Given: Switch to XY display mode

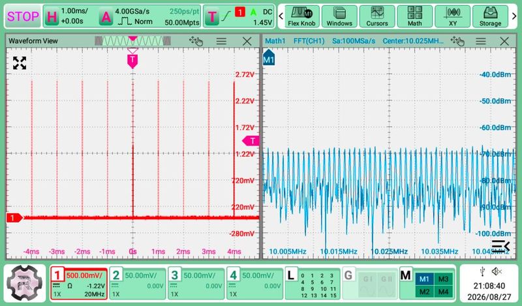Looking at the screenshot, I should click(452, 16).
